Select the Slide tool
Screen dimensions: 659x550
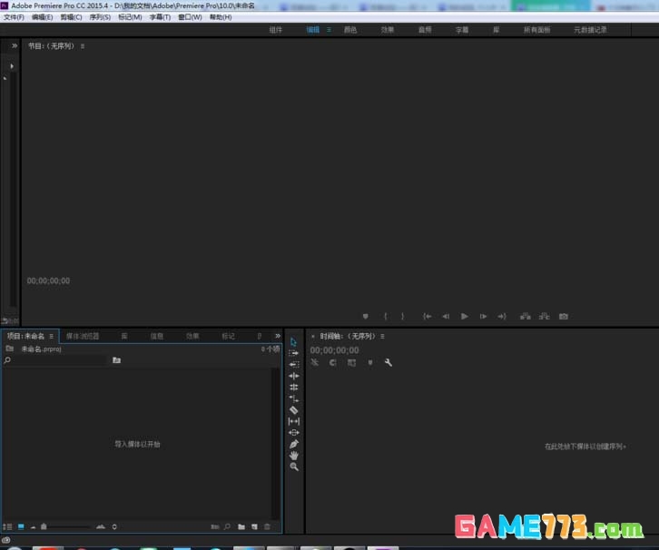click(x=294, y=432)
